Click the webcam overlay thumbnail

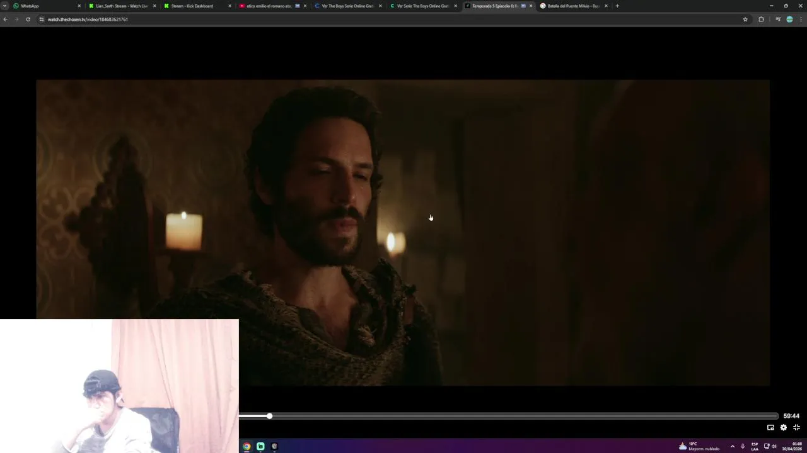(x=119, y=386)
